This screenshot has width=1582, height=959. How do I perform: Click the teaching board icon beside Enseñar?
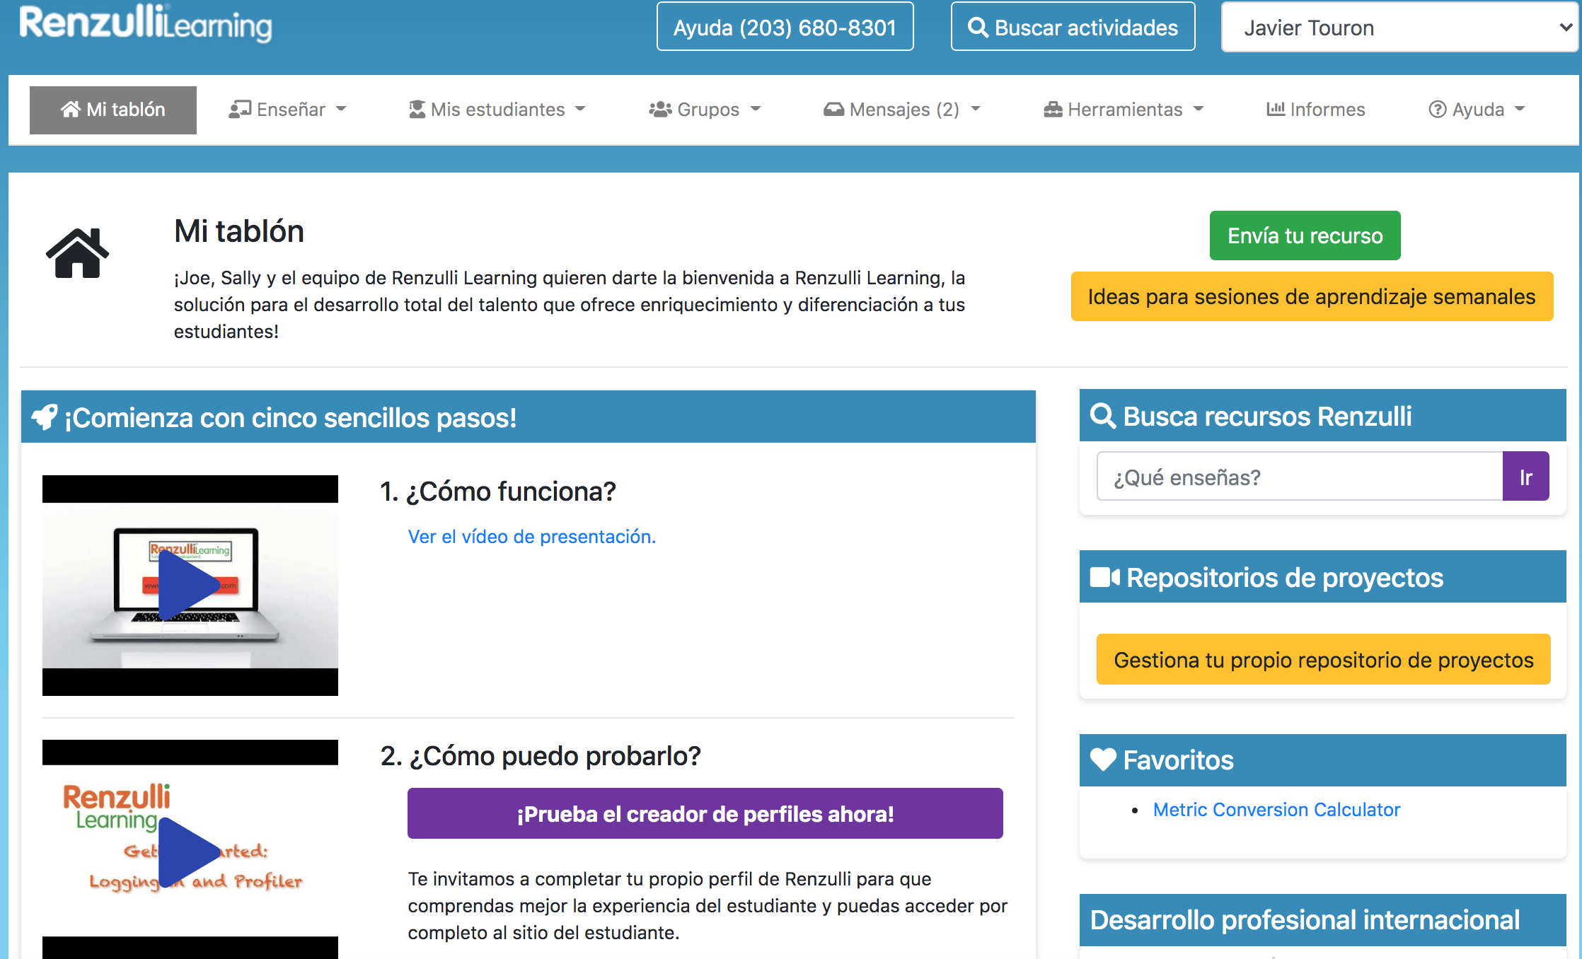click(240, 110)
